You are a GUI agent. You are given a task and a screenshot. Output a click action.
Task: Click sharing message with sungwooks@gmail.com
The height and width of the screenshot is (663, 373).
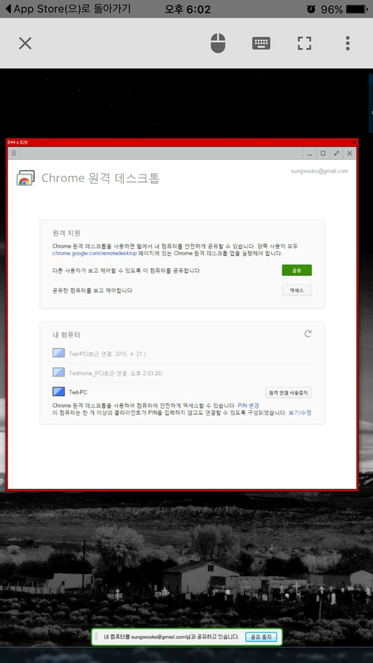tap(171, 637)
